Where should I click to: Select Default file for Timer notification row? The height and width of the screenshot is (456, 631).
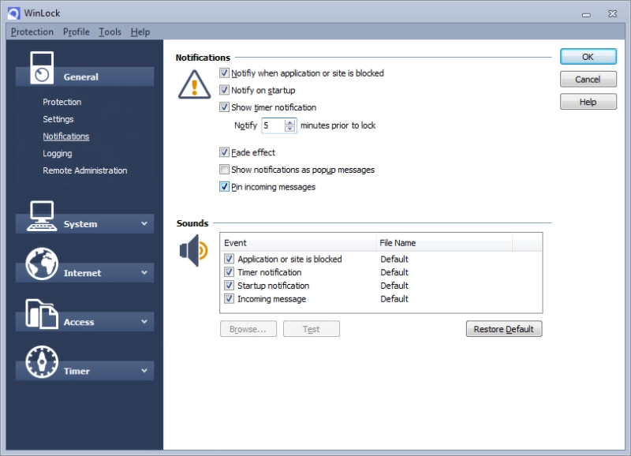[394, 272]
